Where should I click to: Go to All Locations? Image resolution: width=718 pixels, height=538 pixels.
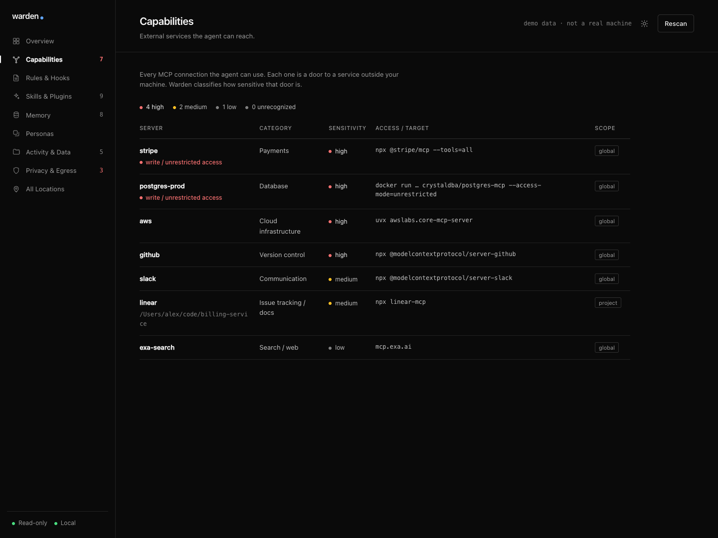tap(58, 189)
